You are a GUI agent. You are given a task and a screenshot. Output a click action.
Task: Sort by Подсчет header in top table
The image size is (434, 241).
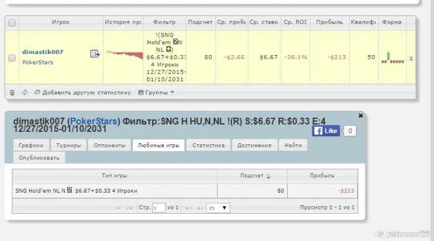coord(200,22)
